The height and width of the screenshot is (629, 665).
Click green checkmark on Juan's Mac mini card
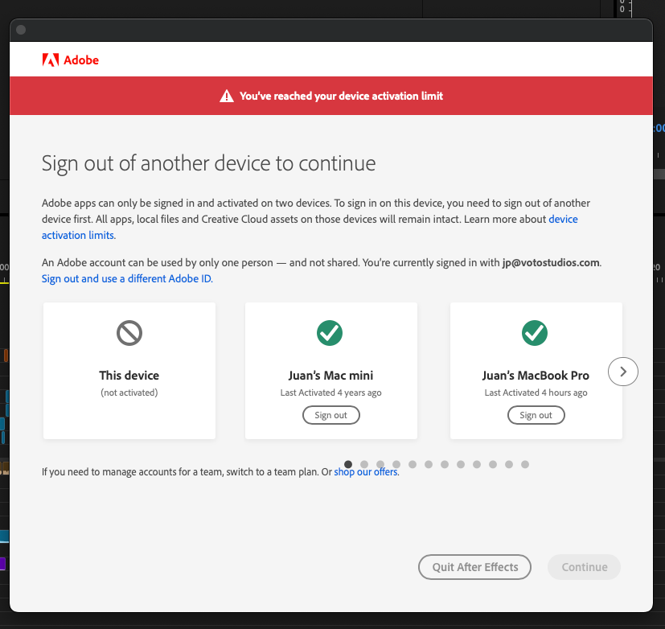[330, 333]
